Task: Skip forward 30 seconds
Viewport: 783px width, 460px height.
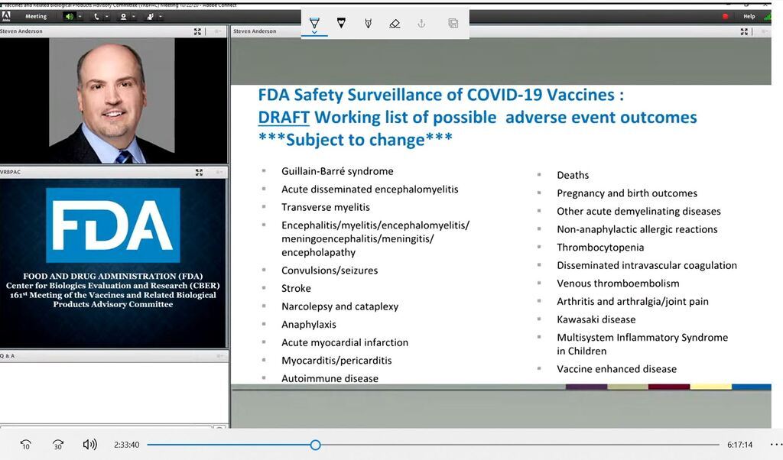Action: pos(58,445)
